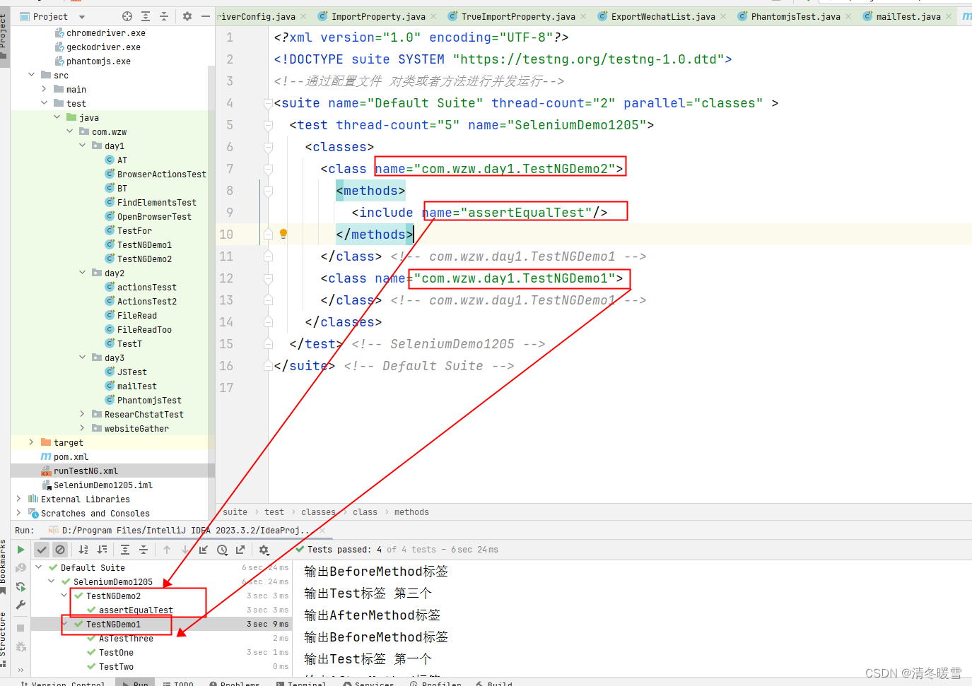Expand the ResearChstatTest folder
Viewport: 972px width, 686px height.
(82, 414)
